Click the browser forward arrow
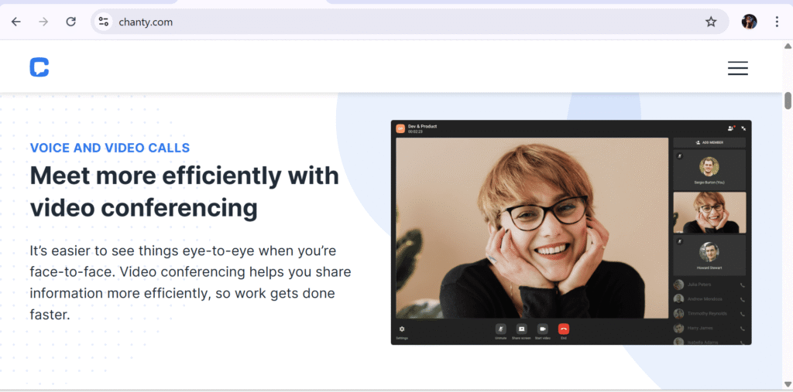The height and width of the screenshot is (392, 793). pyautogui.click(x=43, y=22)
